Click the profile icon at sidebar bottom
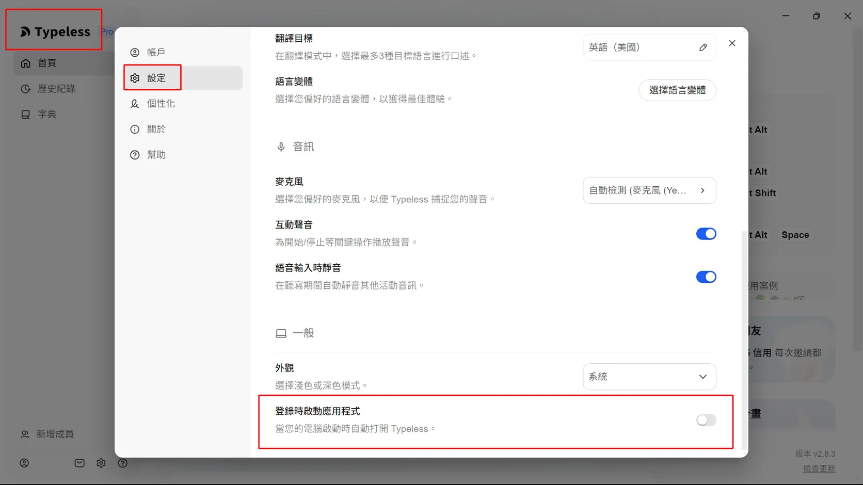 click(x=24, y=463)
